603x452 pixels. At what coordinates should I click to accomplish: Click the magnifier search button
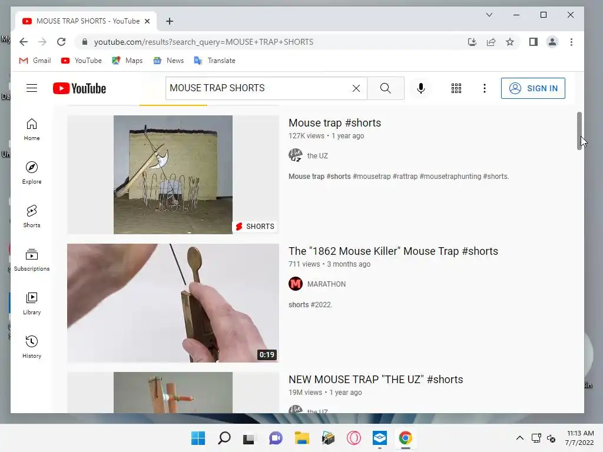click(385, 88)
